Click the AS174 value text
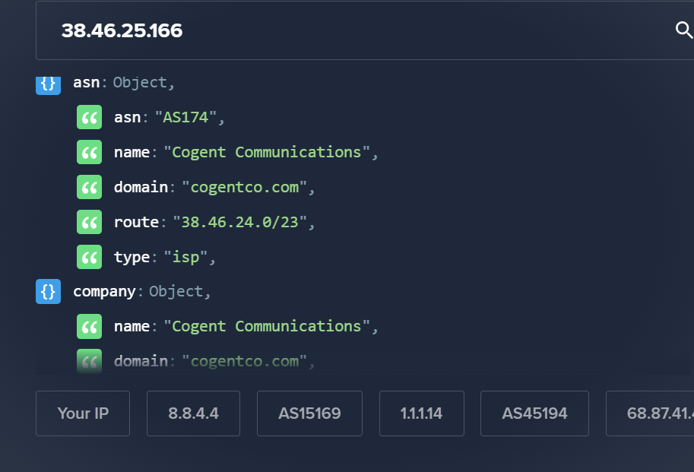694x472 pixels. point(185,117)
